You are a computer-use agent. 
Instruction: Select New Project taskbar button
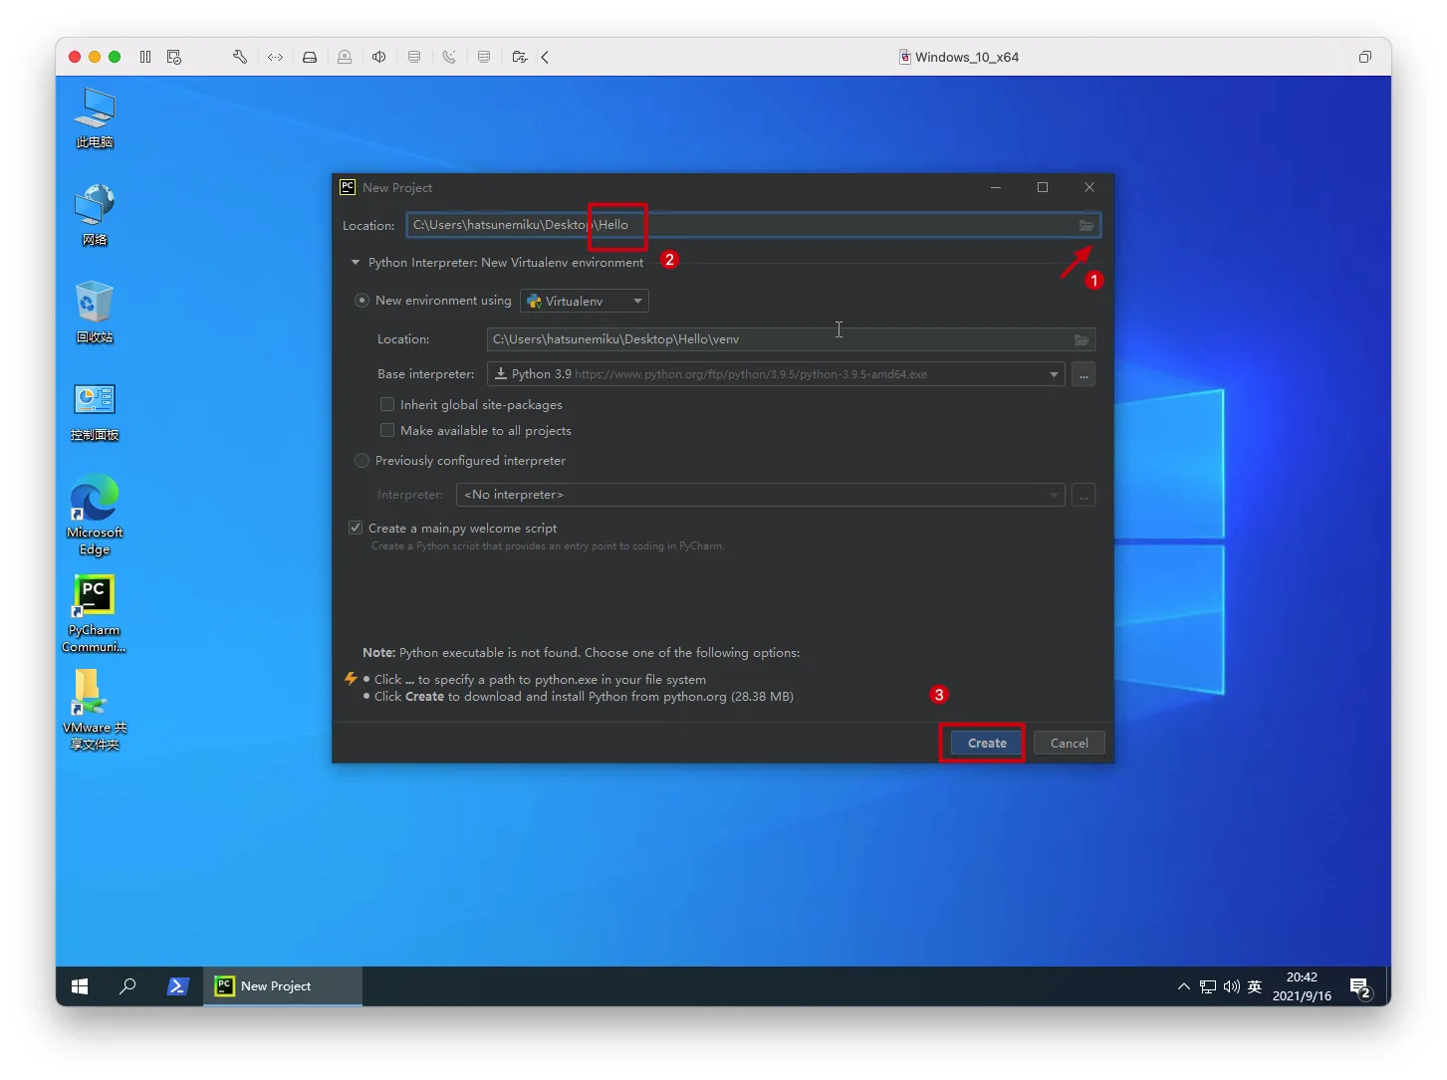pyautogui.click(x=283, y=986)
